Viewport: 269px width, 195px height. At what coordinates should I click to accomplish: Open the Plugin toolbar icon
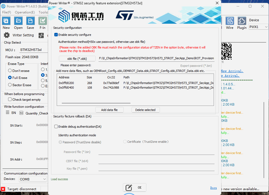coord(242,21)
